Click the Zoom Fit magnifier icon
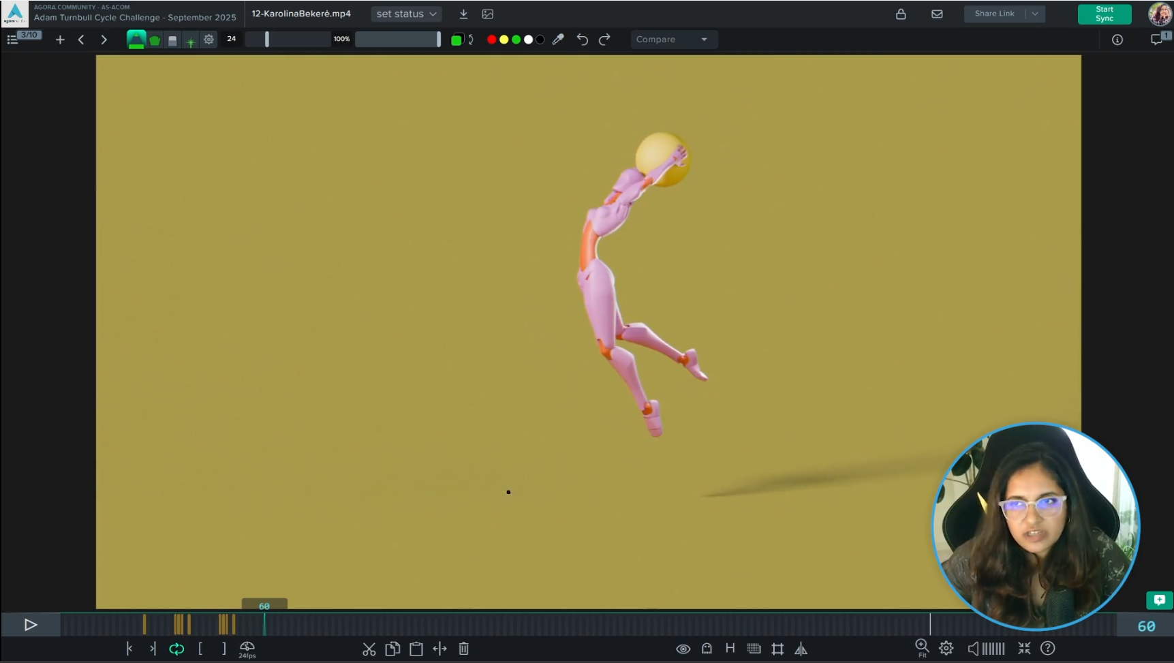The width and height of the screenshot is (1174, 663). [x=922, y=647]
